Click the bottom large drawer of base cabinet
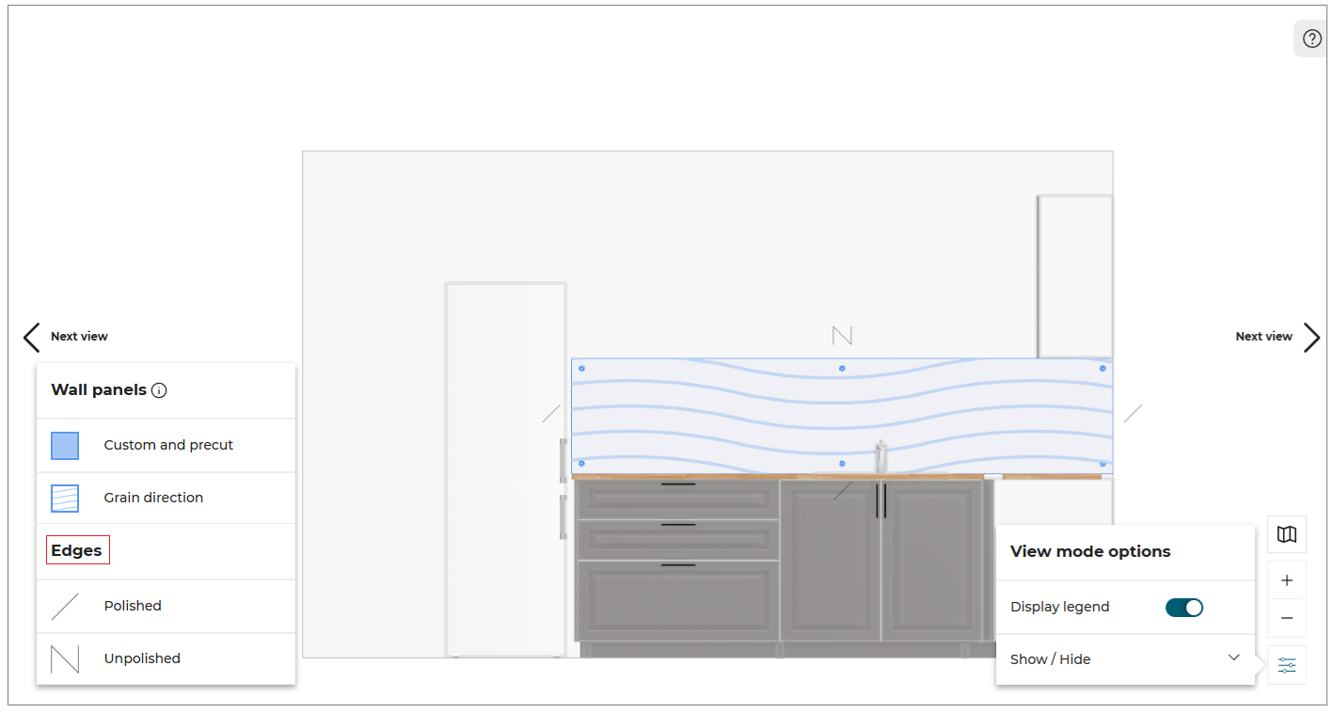Viewport: 1333px width, 713px height. point(677,601)
